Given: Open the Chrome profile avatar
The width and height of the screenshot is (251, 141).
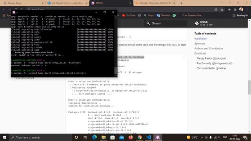Looking at the screenshot, I should coord(241,9).
